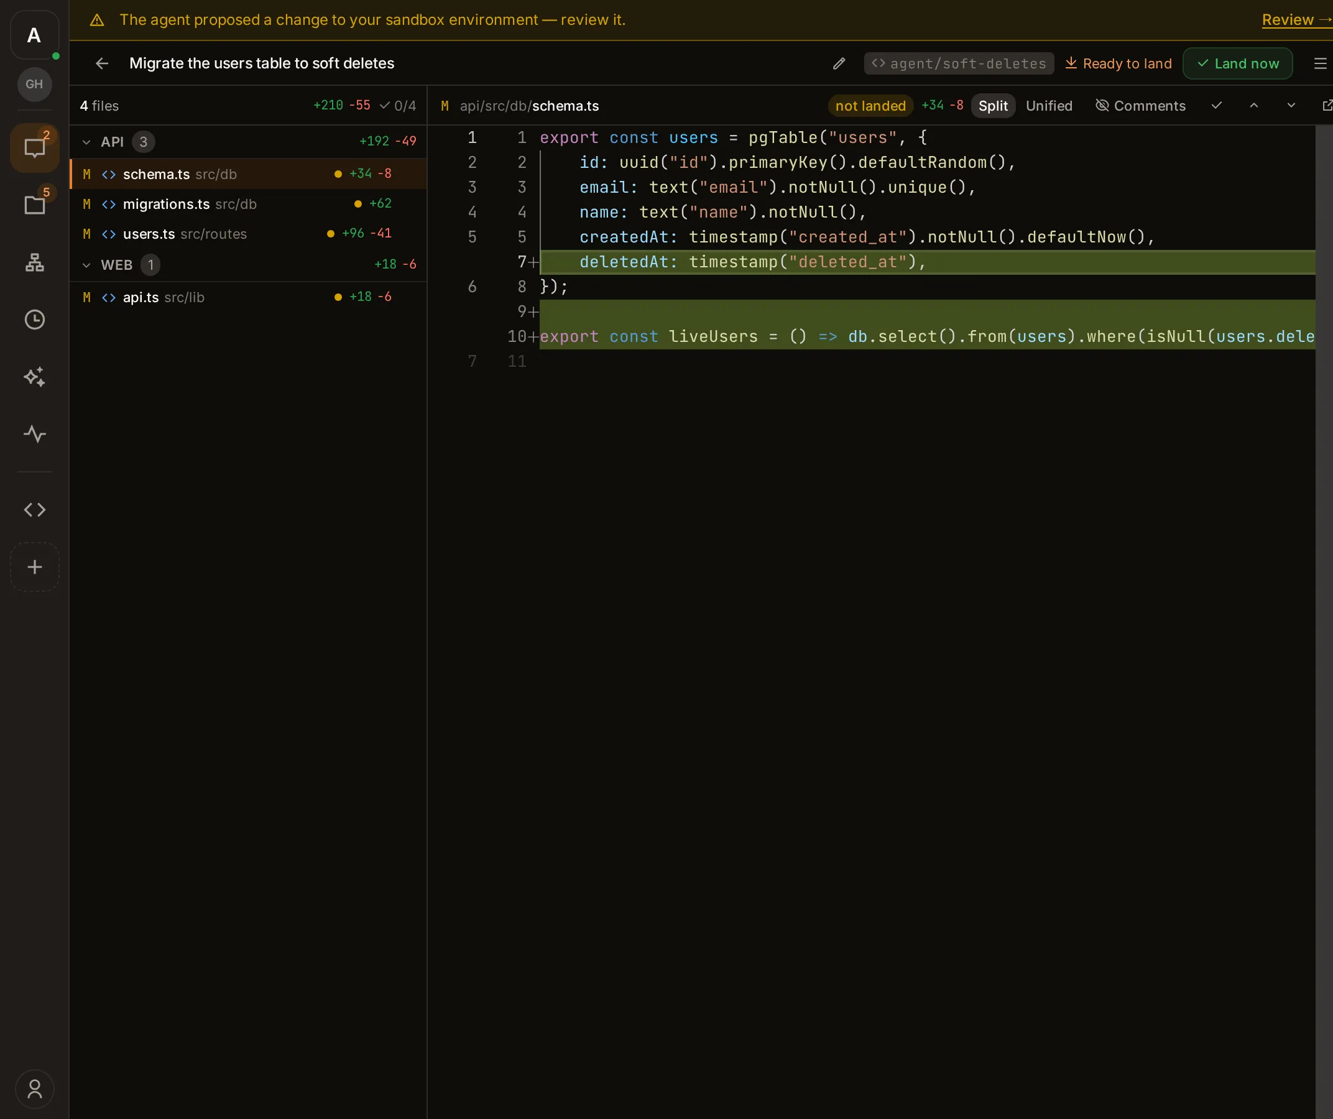Open the activity pulse sidebar icon
Viewport: 1333px width, 1119px height.
[x=34, y=434]
